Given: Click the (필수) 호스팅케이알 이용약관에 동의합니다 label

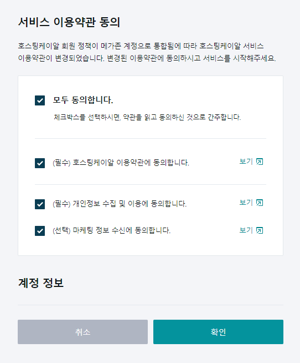Looking at the screenshot, I should coord(121,163).
